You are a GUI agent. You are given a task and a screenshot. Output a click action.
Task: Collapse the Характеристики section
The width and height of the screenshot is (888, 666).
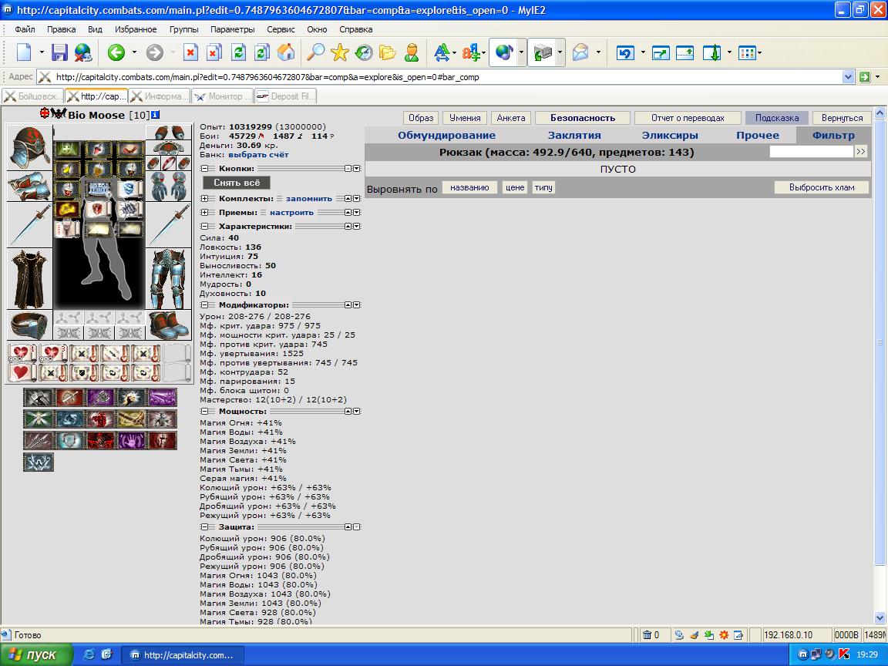click(204, 226)
